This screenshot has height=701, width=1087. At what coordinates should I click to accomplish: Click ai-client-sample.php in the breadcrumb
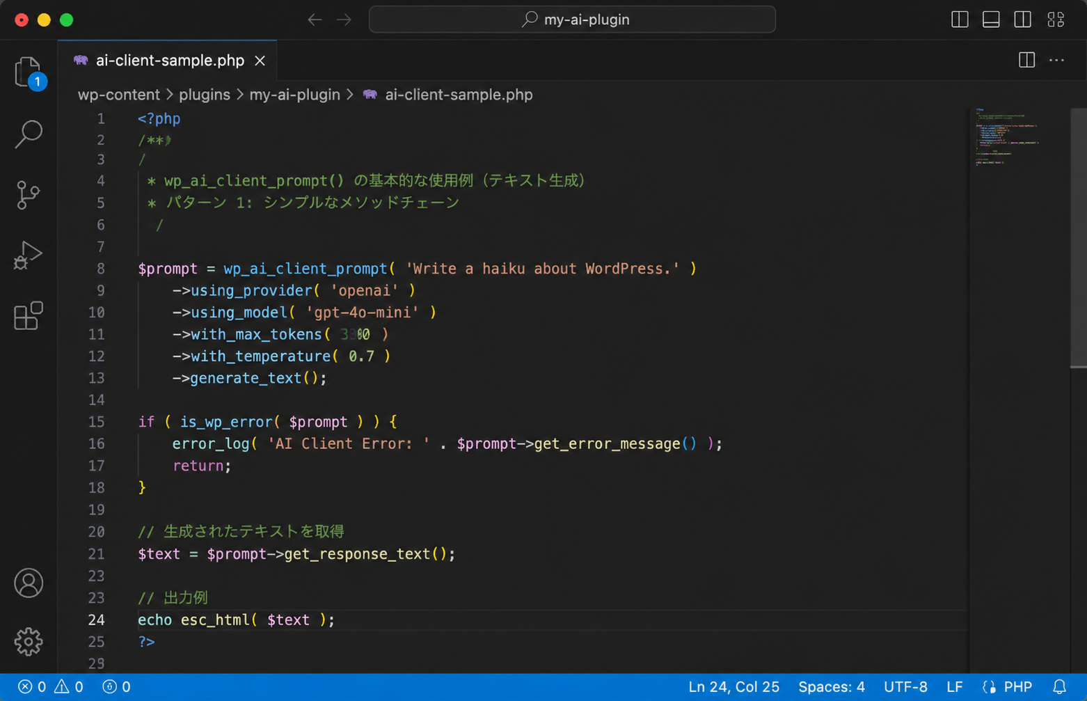click(x=459, y=95)
